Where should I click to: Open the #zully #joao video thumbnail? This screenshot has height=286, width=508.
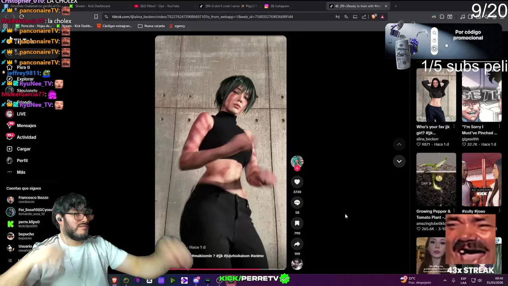pos(482,180)
